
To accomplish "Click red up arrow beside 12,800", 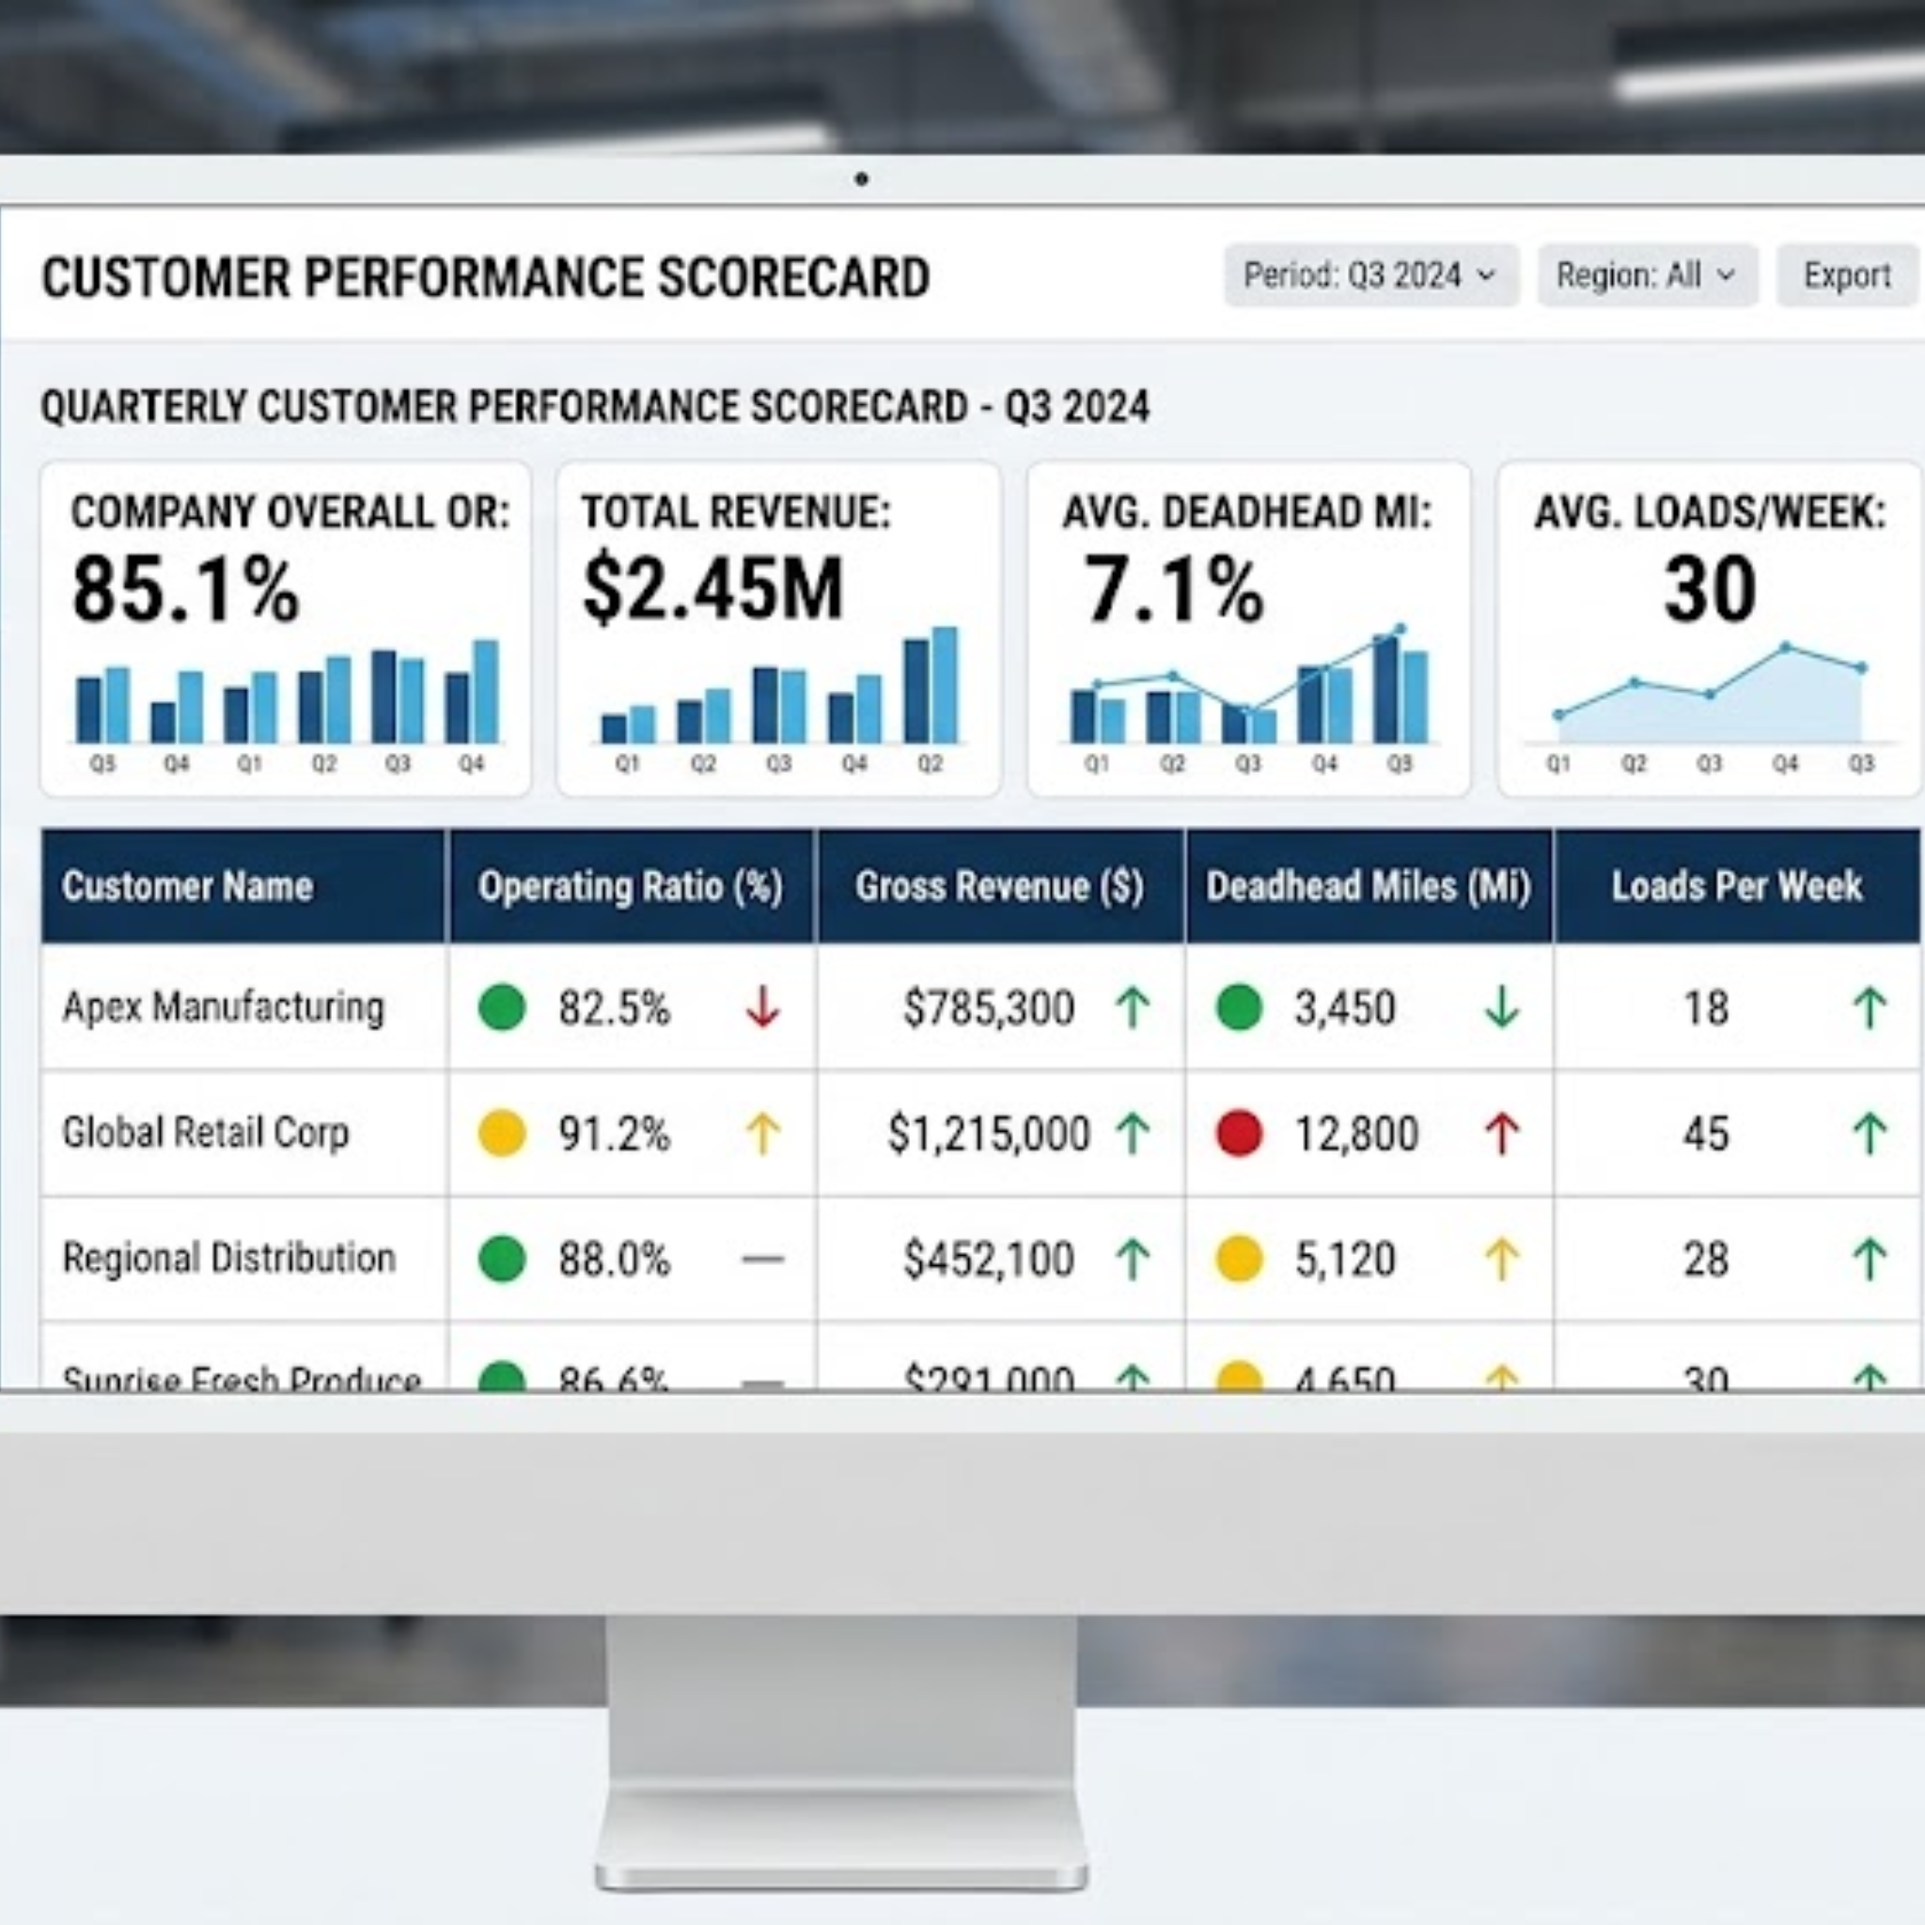I will (x=1501, y=1133).
